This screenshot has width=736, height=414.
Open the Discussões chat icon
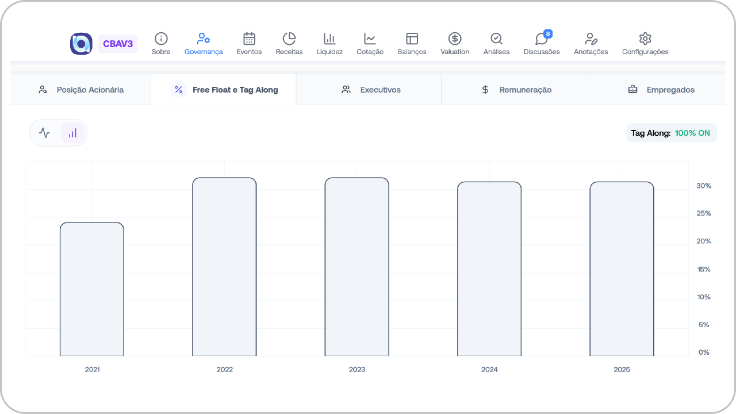[x=541, y=39]
